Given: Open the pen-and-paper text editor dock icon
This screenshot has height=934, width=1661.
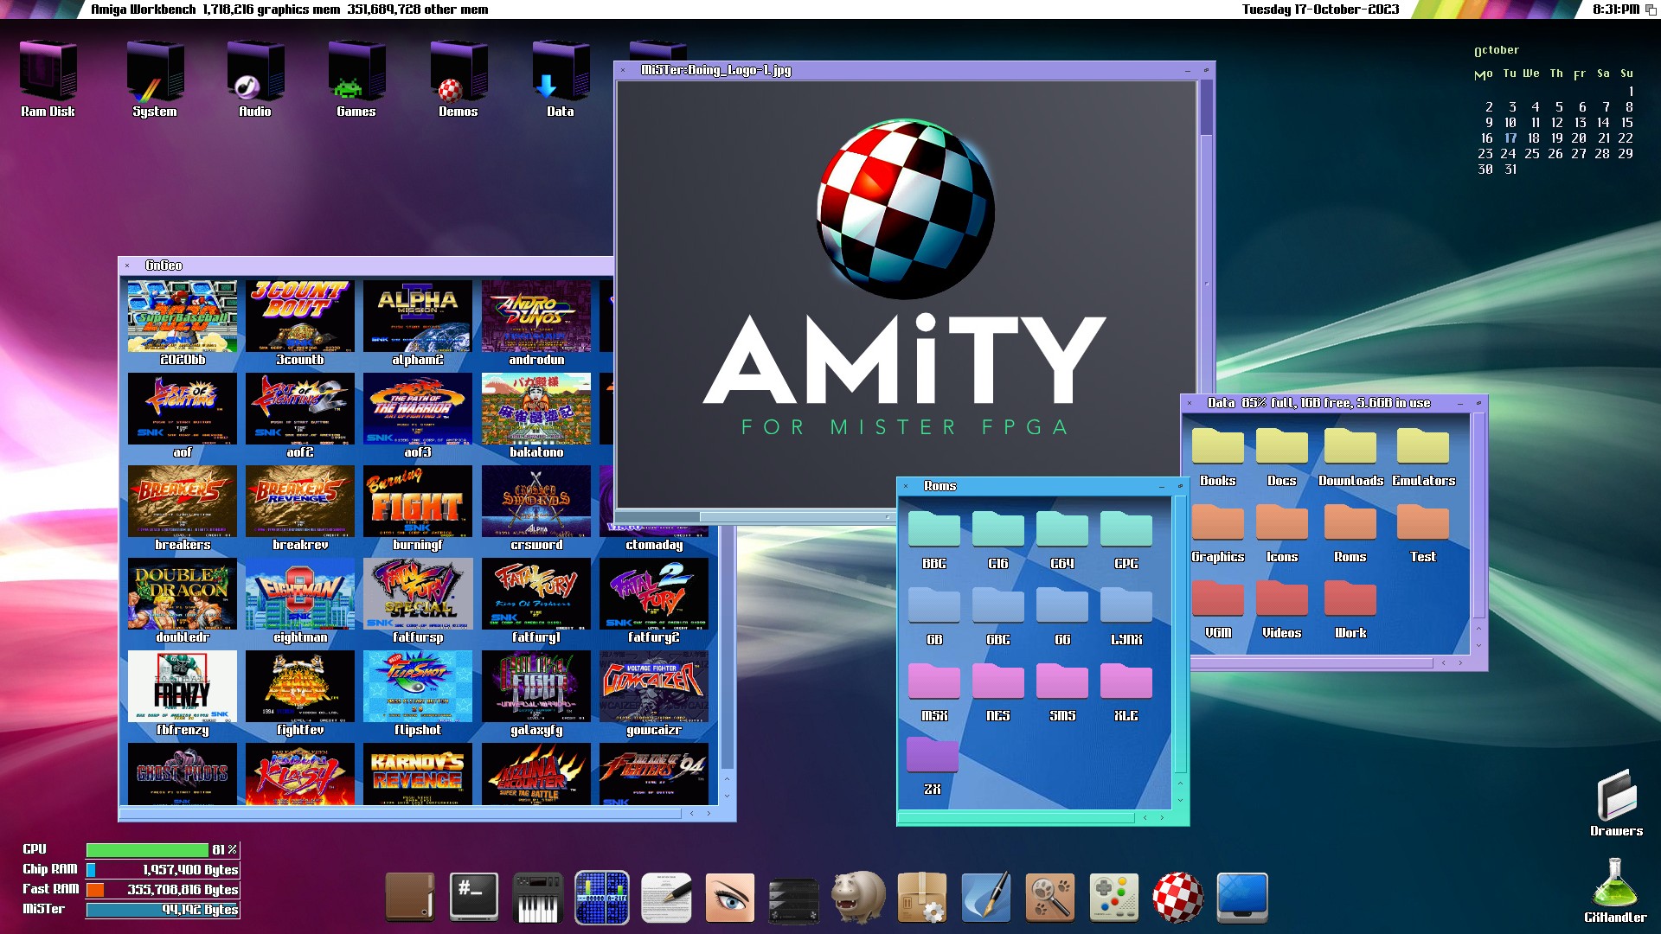Looking at the screenshot, I should [x=665, y=897].
